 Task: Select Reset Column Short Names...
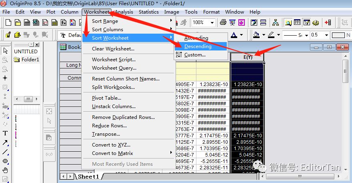(129, 79)
